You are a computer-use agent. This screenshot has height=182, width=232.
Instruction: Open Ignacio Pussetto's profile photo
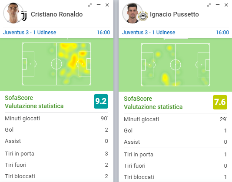coord(132,13)
